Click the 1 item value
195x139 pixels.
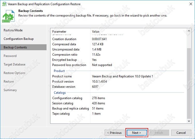[96, 114]
